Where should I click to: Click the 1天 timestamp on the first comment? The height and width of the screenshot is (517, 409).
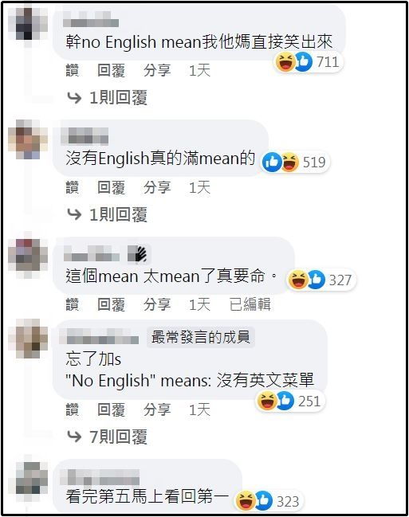tap(199, 70)
